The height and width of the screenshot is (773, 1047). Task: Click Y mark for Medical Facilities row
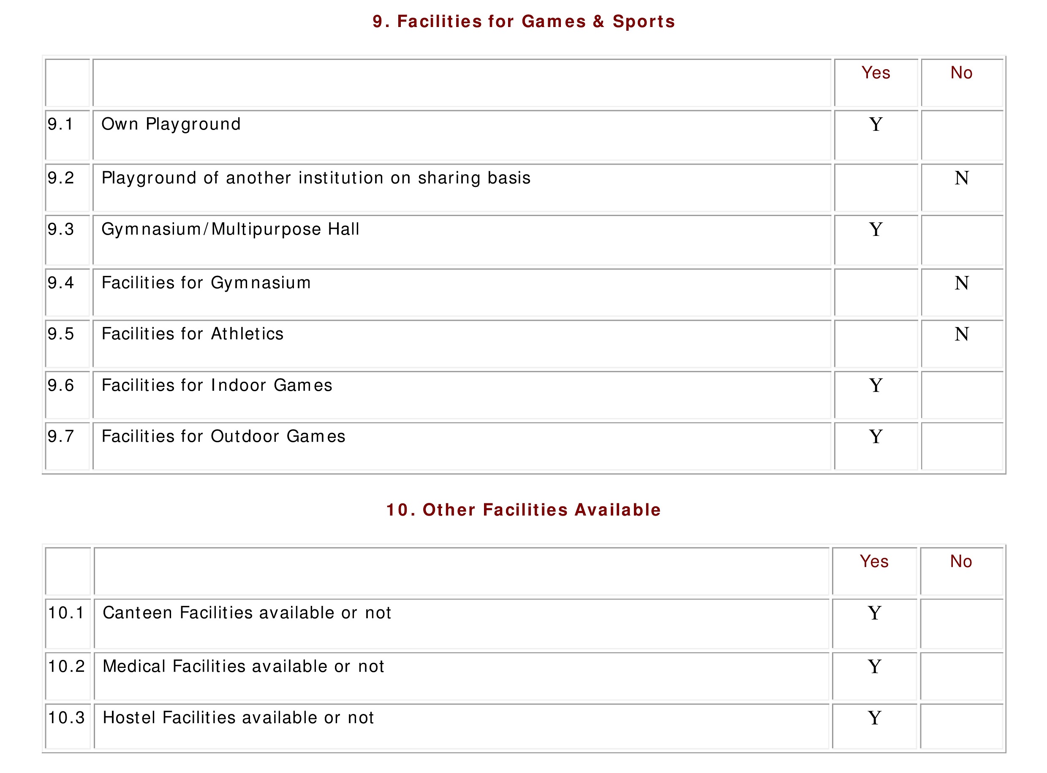pyautogui.click(x=874, y=666)
